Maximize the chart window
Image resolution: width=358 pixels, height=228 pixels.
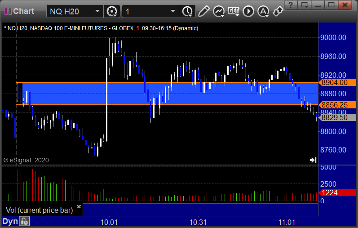click(x=331, y=5)
